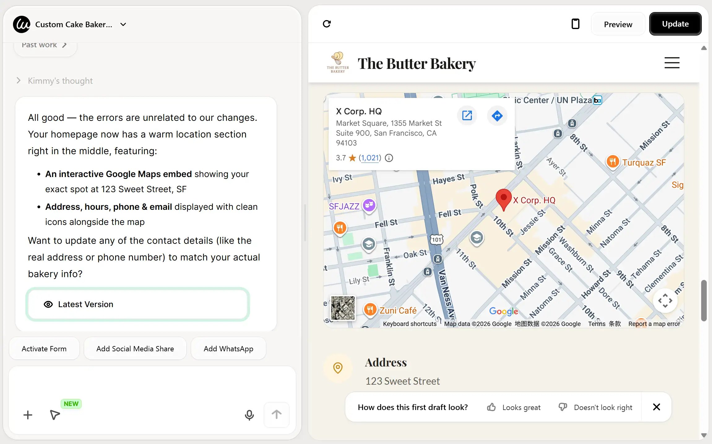712x444 pixels.
Task: Click the microphone voice input icon
Action: 249,415
